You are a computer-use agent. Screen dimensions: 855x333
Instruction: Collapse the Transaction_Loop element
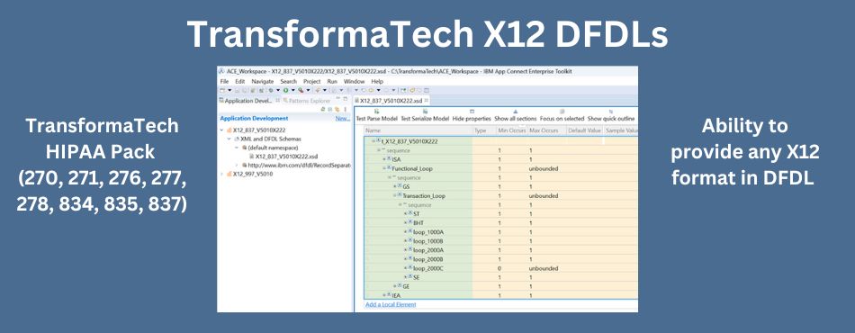394,195
